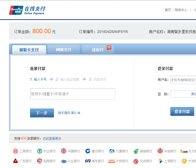Open the 迷你付 tab
196x168 pixels.
[98, 50]
